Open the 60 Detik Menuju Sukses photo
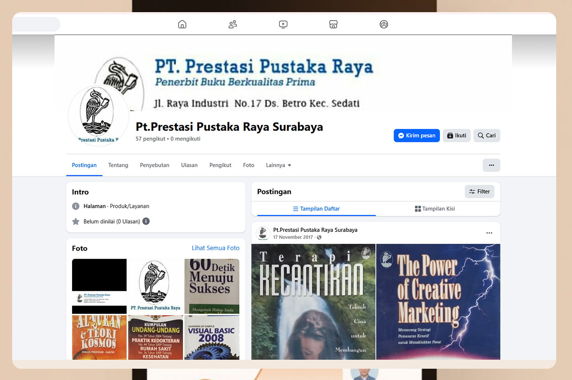The image size is (572, 380). [212, 286]
